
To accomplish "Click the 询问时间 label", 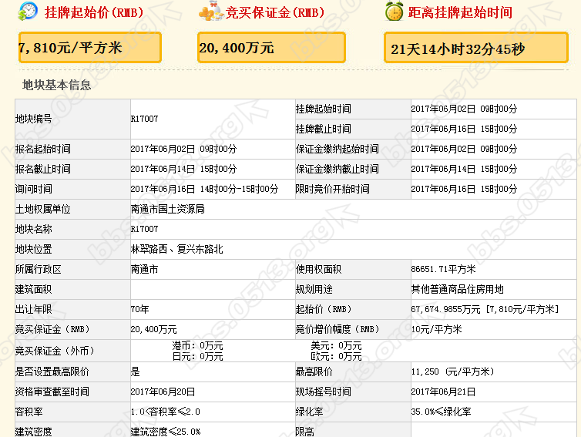I will click(34, 189).
